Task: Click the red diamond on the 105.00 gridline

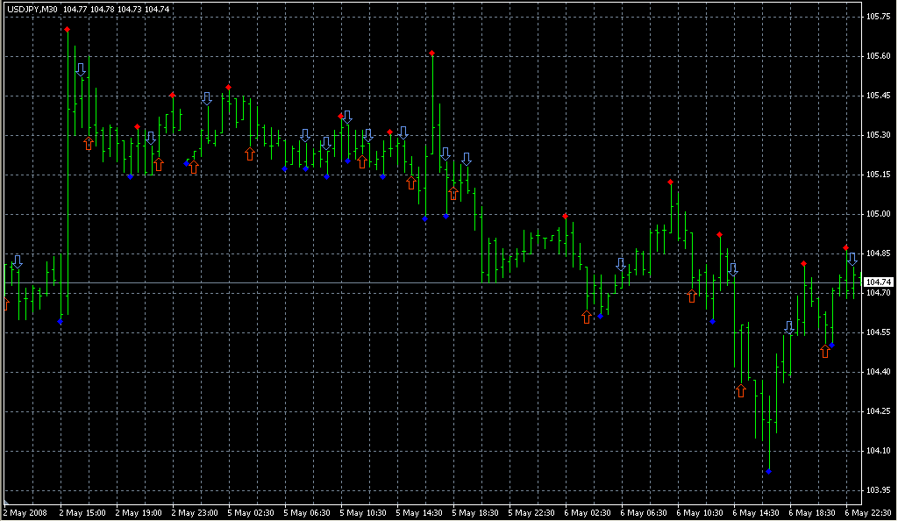Action: pos(566,216)
